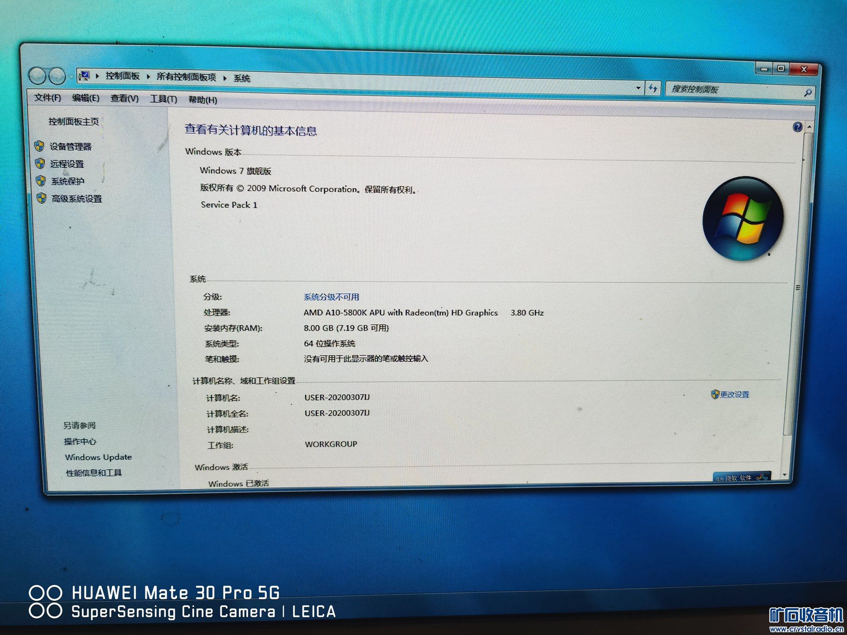Open the 系统分级不可用 rating link
The image size is (847, 635).
point(332,297)
